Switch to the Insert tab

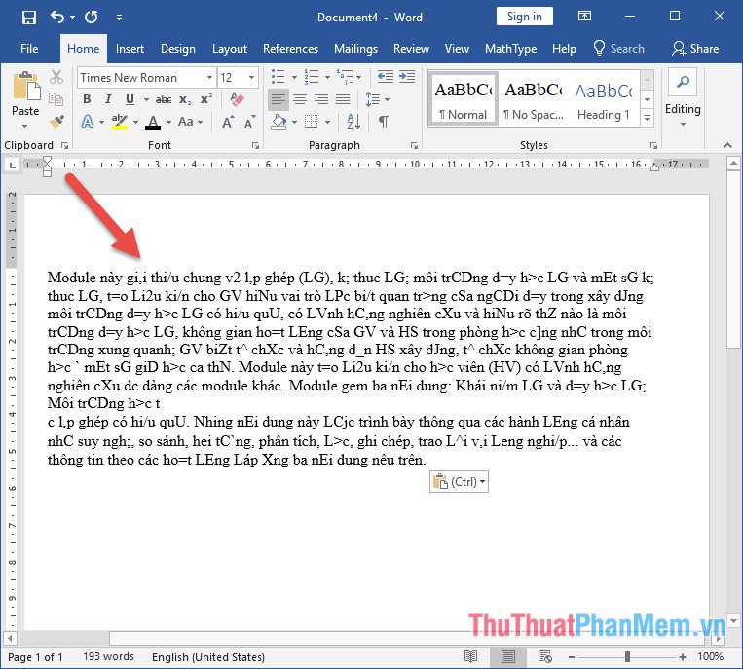pyautogui.click(x=130, y=49)
